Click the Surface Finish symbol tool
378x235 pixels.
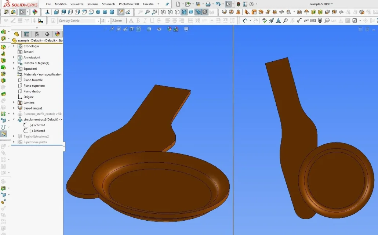(x=299, y=21)
